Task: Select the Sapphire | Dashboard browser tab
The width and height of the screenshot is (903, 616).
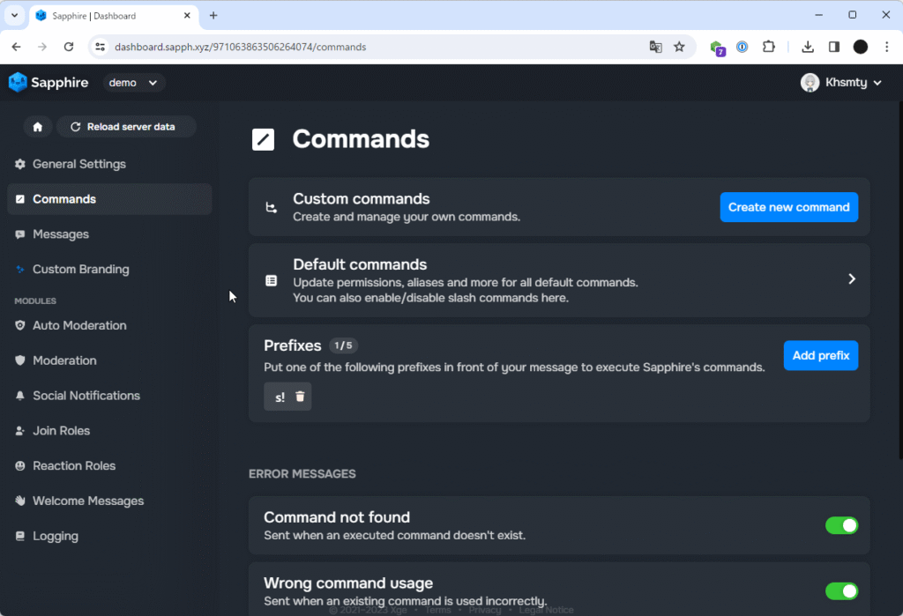Action: pos(114,16)
